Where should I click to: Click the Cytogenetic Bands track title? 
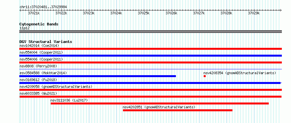pyautogui.click(x=39, y=24)
